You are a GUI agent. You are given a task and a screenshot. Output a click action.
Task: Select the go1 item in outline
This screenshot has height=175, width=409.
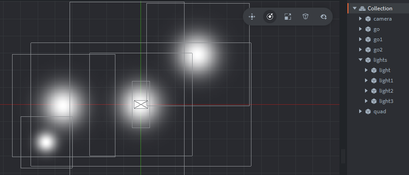[x=378, y=39]
